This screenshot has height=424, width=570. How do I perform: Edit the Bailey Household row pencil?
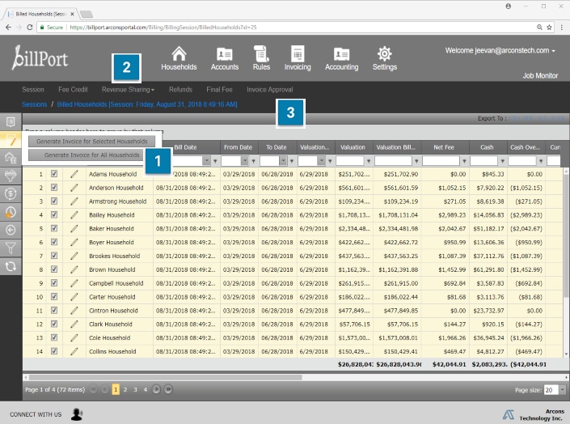[74, 214]
